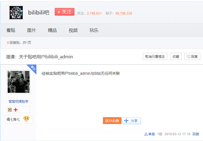
Task: Click the bilibili吧 forum logo
Action: tap(16, 13)
